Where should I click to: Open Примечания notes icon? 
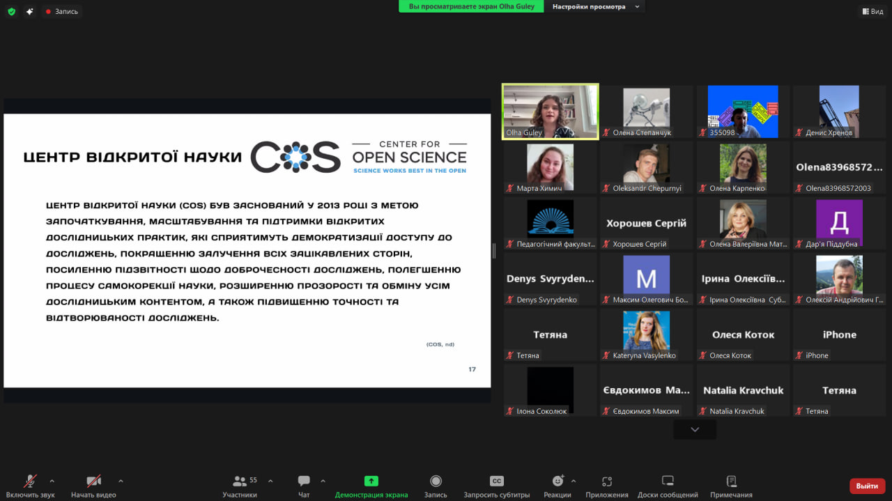(731, 481)
